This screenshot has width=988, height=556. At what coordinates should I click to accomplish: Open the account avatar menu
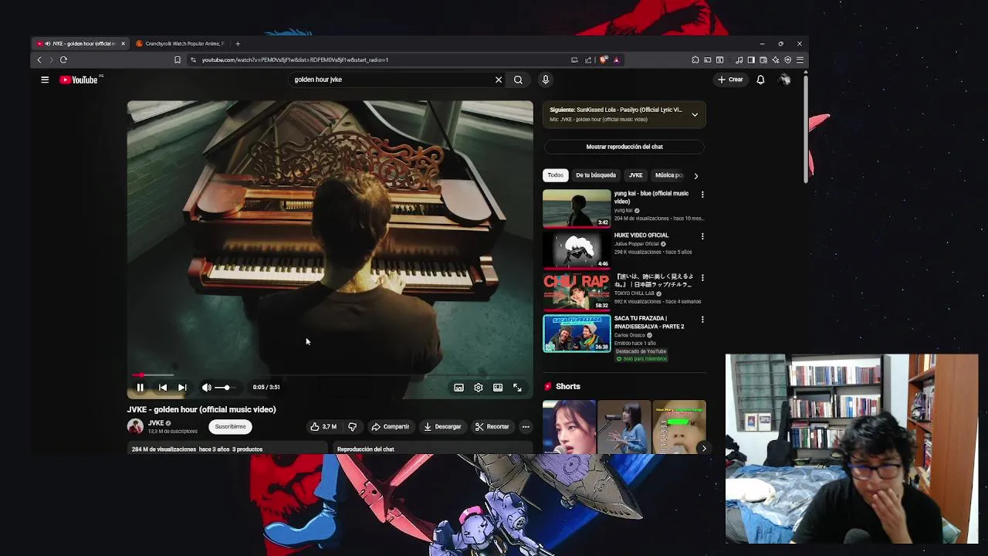click(784, 80)
